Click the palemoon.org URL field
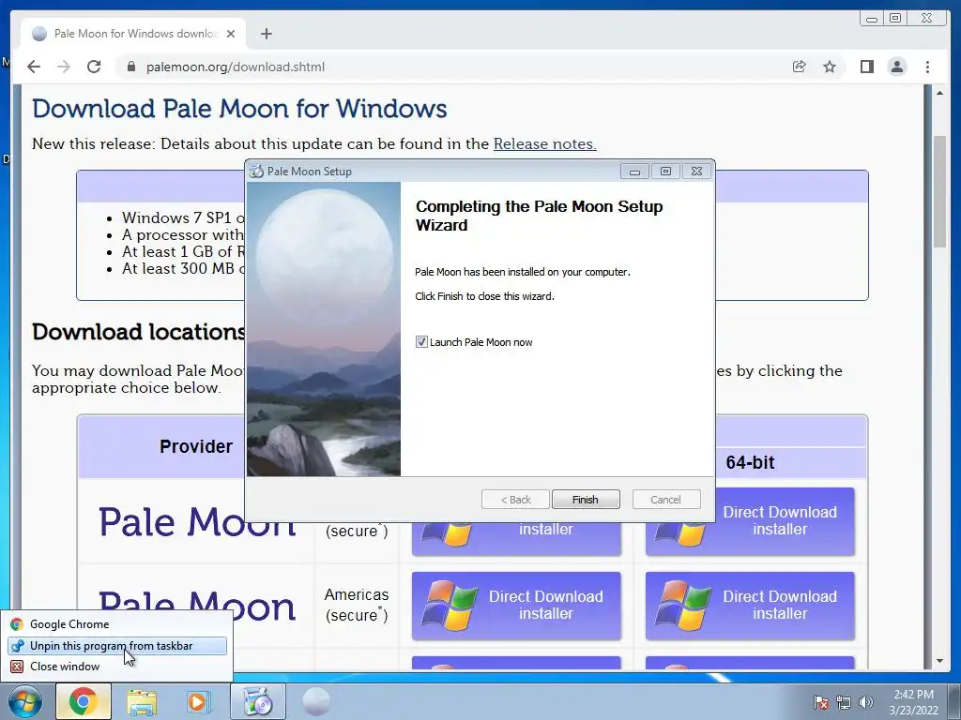 [236, 67]
